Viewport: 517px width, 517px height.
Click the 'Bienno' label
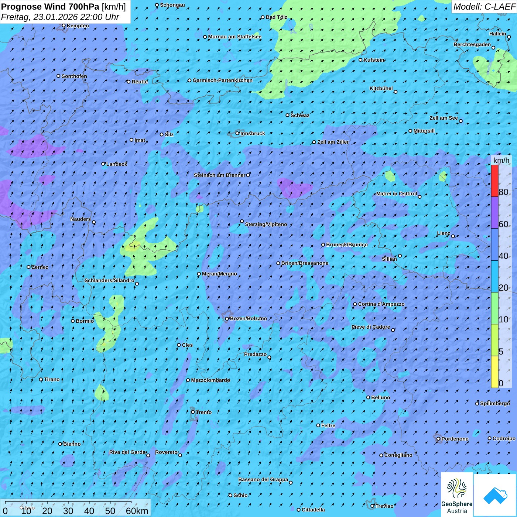[x=72, y=444]
